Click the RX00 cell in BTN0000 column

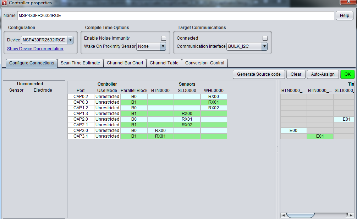160,131
